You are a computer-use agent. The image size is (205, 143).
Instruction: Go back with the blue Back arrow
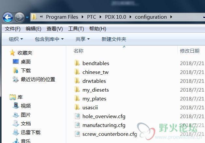(x=8, y=17)
